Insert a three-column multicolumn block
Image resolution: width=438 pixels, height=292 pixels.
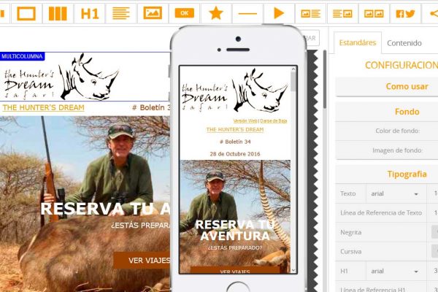click(58, 13)
